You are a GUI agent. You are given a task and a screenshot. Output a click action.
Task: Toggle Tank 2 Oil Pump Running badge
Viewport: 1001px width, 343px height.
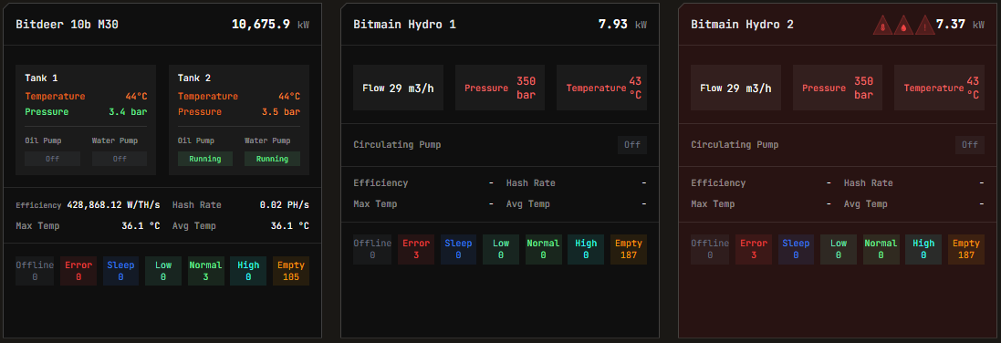click(x=205, y=159)
